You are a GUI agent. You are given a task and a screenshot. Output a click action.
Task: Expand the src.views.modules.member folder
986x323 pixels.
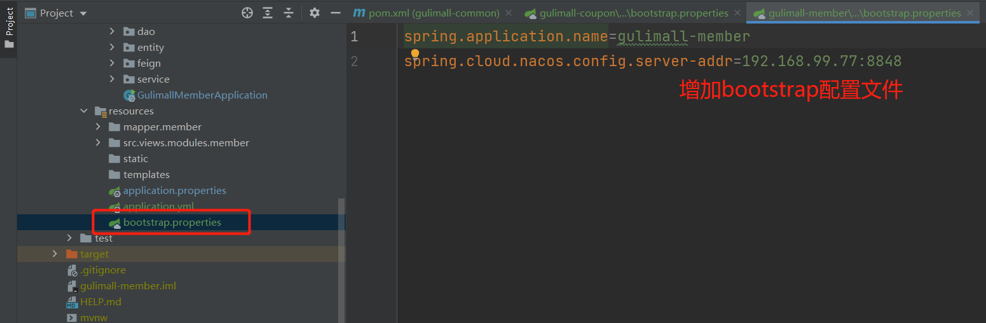pyautogui.click(x=98, y=142)
